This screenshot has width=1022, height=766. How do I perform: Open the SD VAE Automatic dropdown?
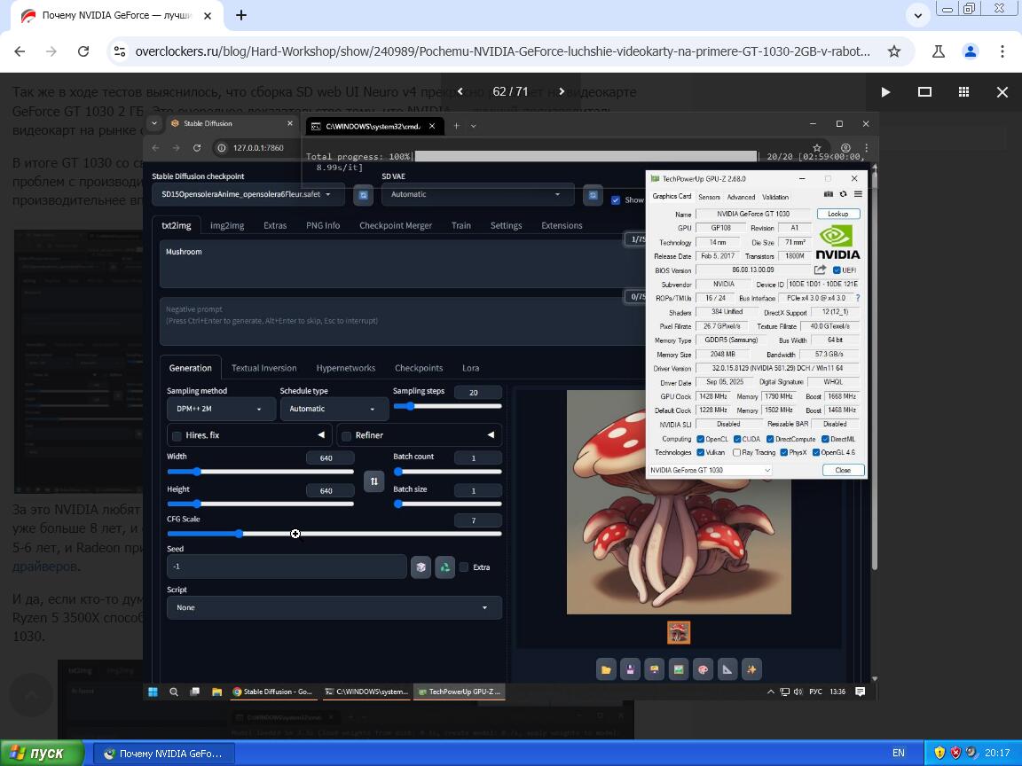(478, 194)
